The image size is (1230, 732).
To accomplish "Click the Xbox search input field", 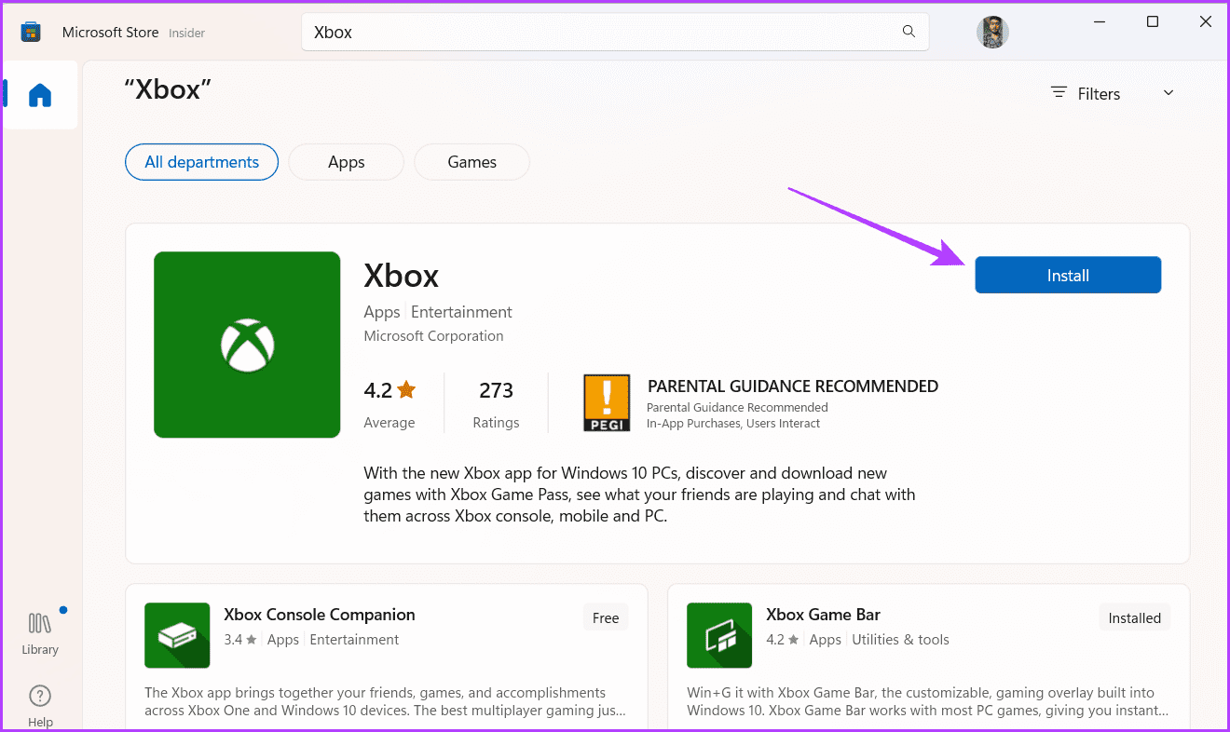I will (615, 32).
